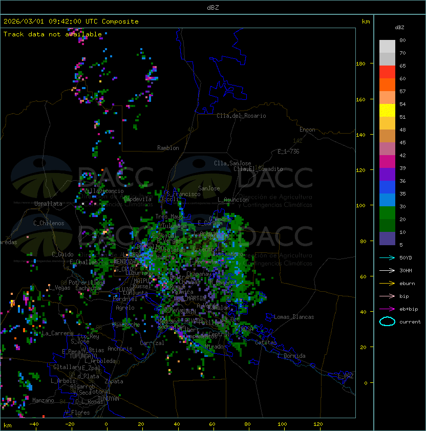Click the 'C_Chilenos' map label
Screen dimensions: 426x431
[x=49, y=223]
